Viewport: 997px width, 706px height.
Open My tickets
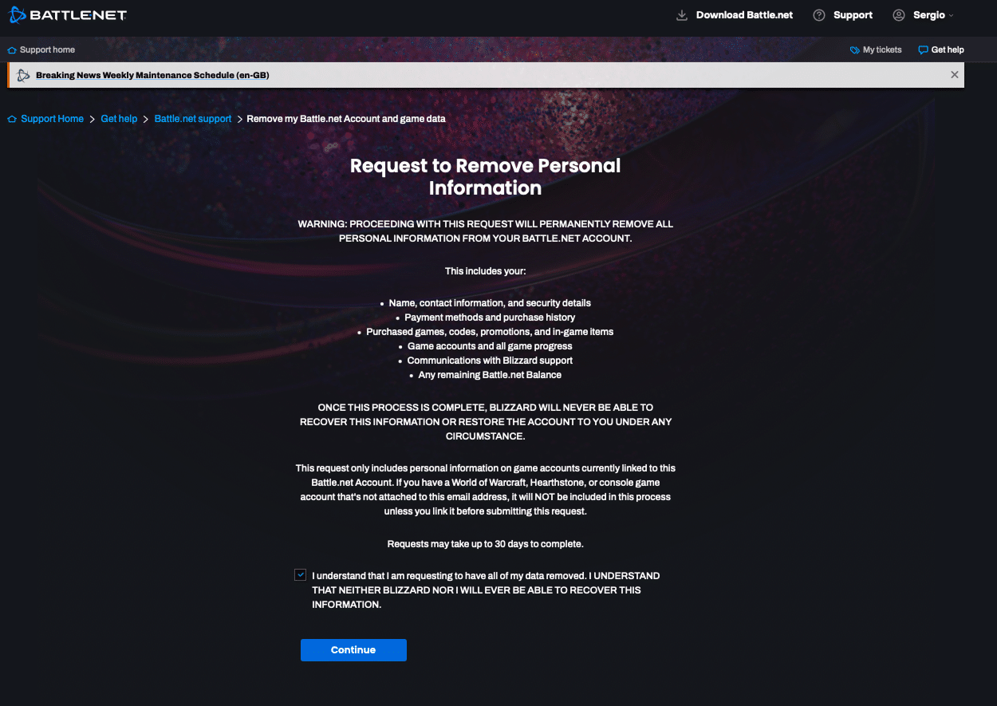882,50
